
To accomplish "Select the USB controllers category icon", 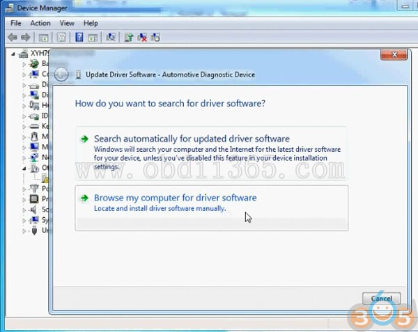I will pyautogui.click(x=34, y=230).
